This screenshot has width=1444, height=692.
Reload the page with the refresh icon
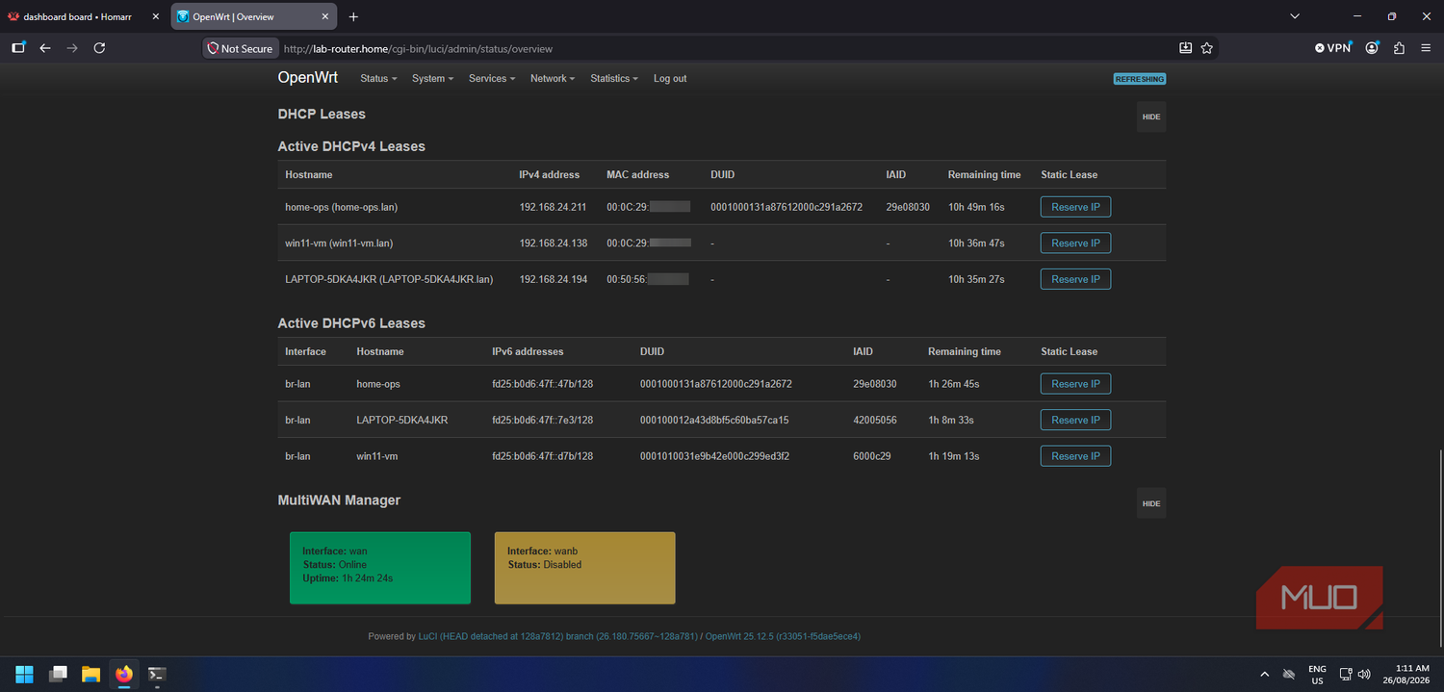tap(99, 48)
